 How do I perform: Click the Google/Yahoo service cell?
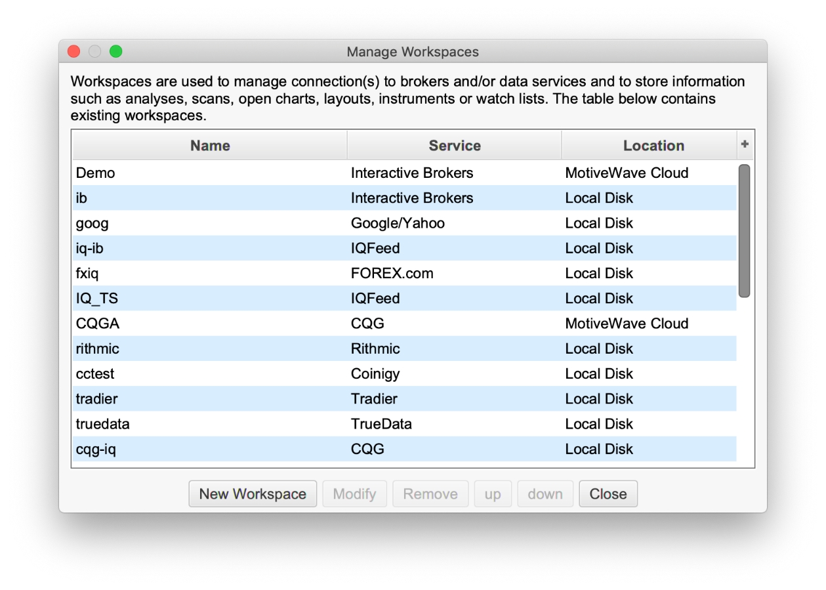pos(398,223)
